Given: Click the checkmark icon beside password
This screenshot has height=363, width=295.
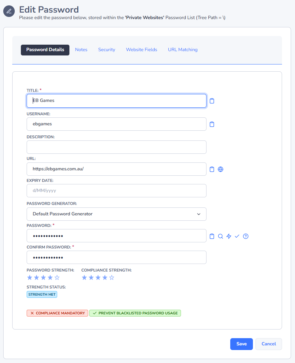Looking at the screenshot, I should [x=237, y=236].
